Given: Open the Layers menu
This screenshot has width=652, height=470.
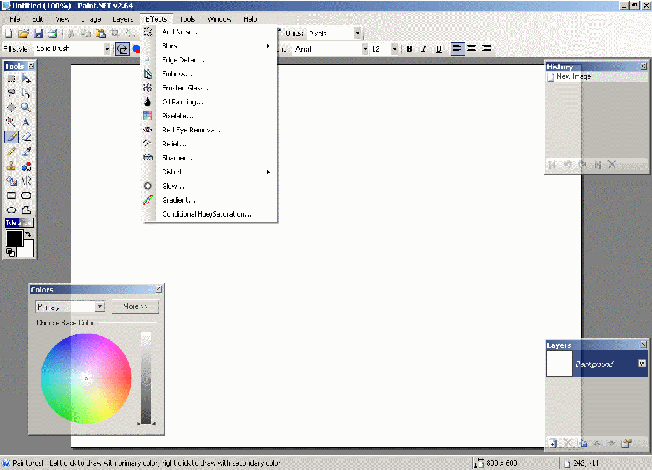Looking at the screenshot, I should (x=123, y=19).
